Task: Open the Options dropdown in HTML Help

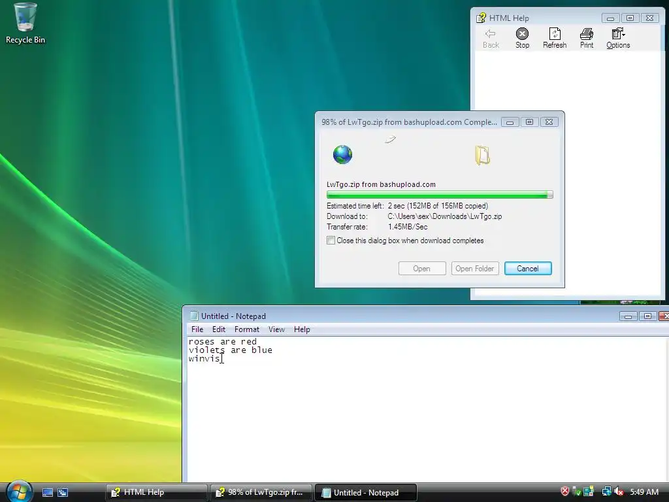Action: tap(618, 38)
